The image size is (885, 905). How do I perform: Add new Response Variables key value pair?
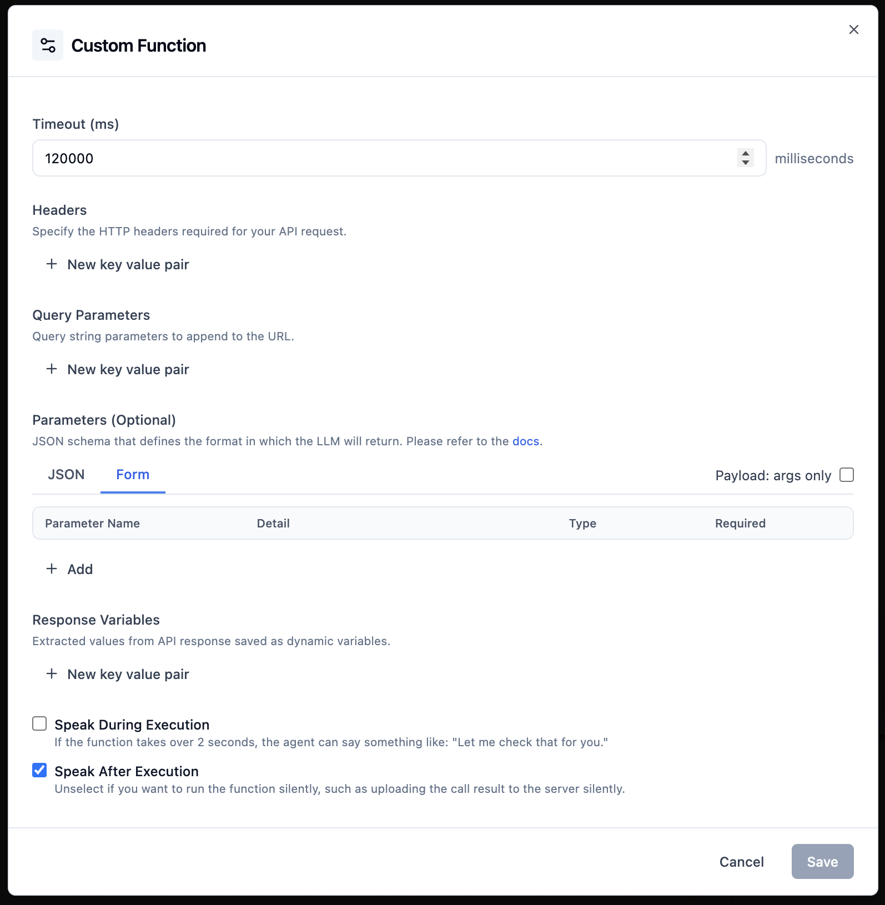[x=128, y=674]
